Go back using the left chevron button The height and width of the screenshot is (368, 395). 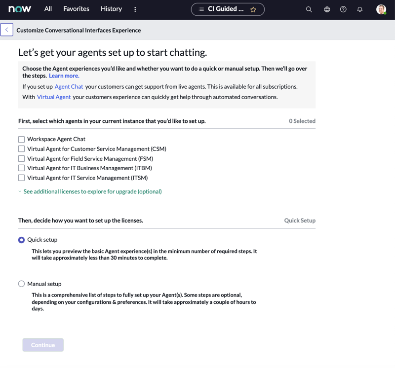6,30
